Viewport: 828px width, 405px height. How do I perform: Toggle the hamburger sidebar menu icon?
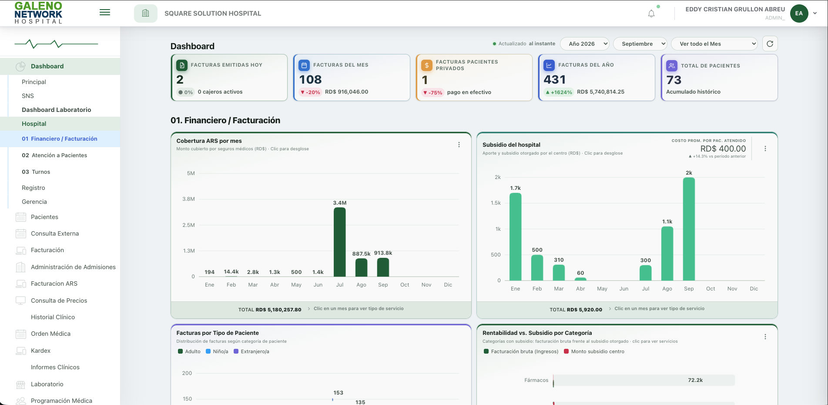(105, 13)
